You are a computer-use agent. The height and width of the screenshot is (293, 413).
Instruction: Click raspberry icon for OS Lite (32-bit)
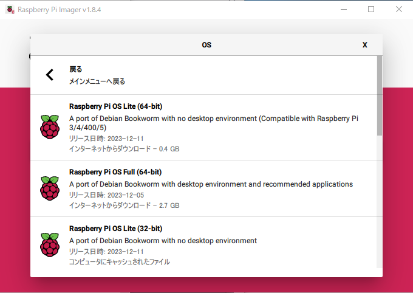[50, 245]
